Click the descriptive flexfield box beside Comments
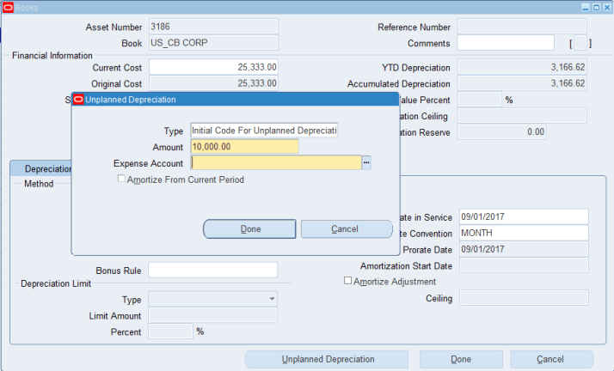The image size is (614, 371). (580, 43)
